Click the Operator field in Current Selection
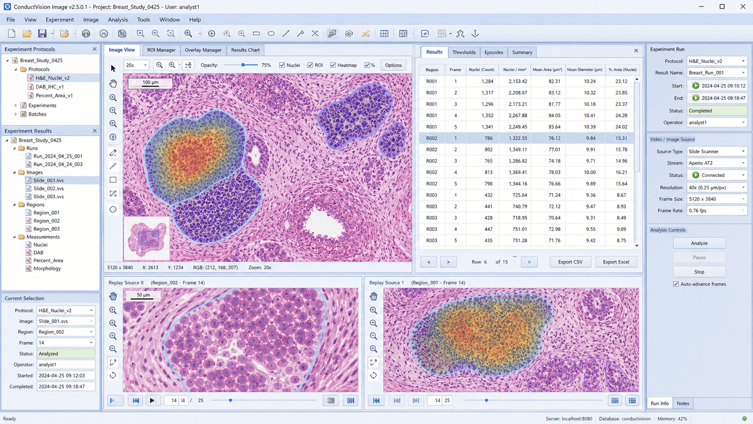The width and height of the screenshot is (753, 424). point(66,365)
